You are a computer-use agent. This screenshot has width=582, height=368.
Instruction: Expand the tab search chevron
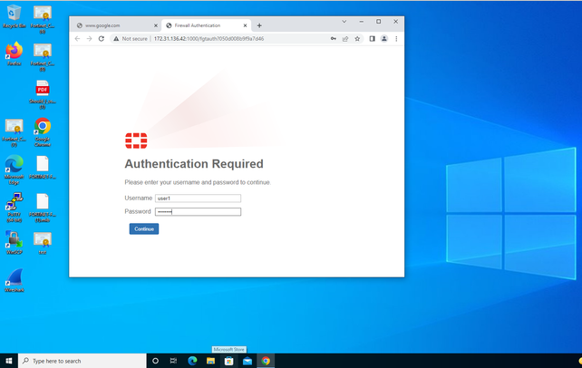344,22
